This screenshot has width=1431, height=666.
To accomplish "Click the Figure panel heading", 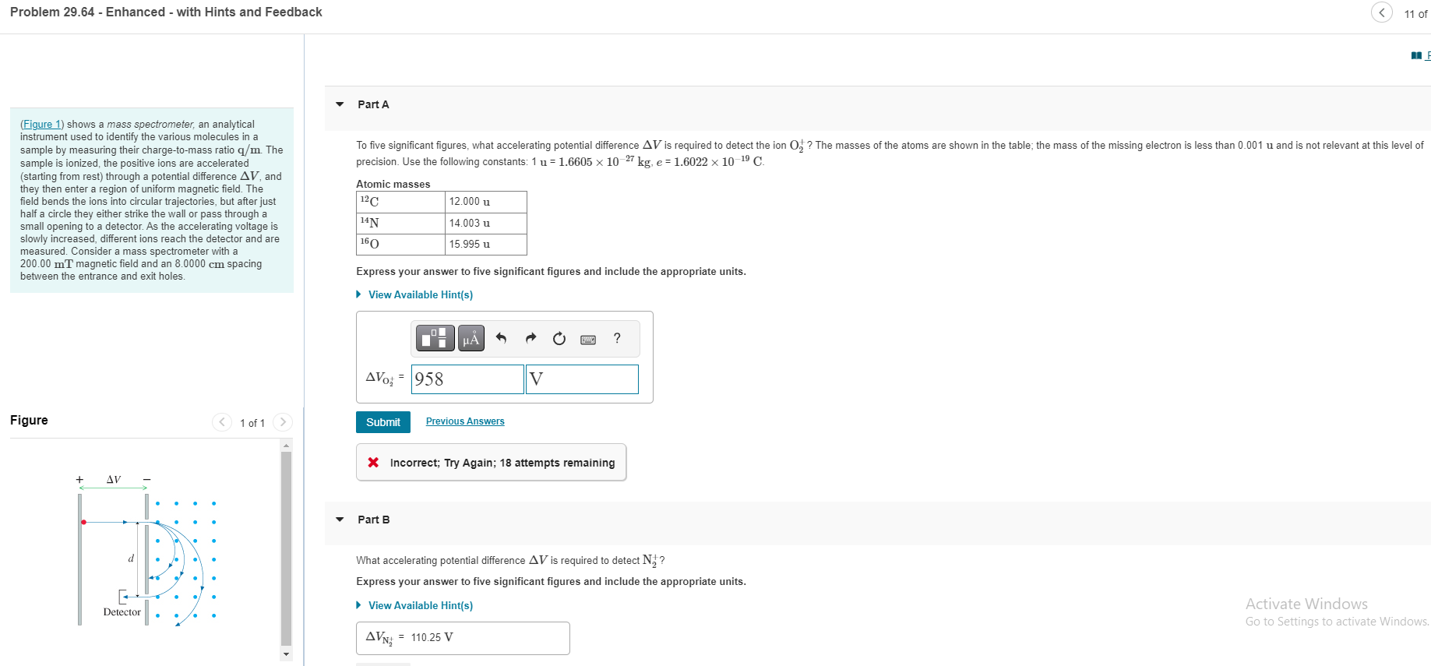I will [29, 420].
